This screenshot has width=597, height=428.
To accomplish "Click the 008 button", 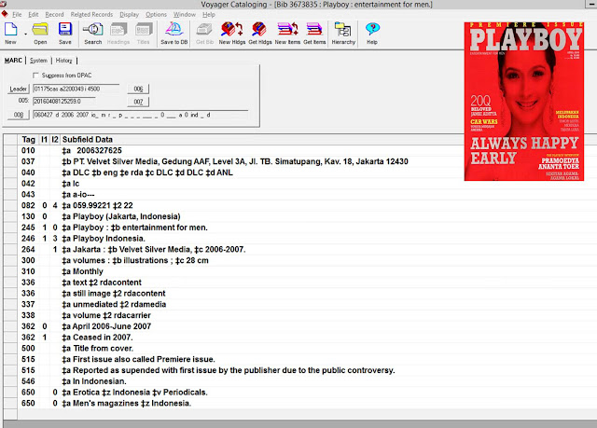I will [19, 115].
